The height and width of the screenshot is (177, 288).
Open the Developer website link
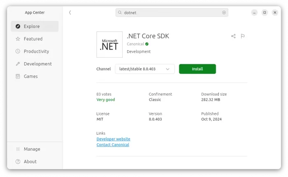(113, 139)
